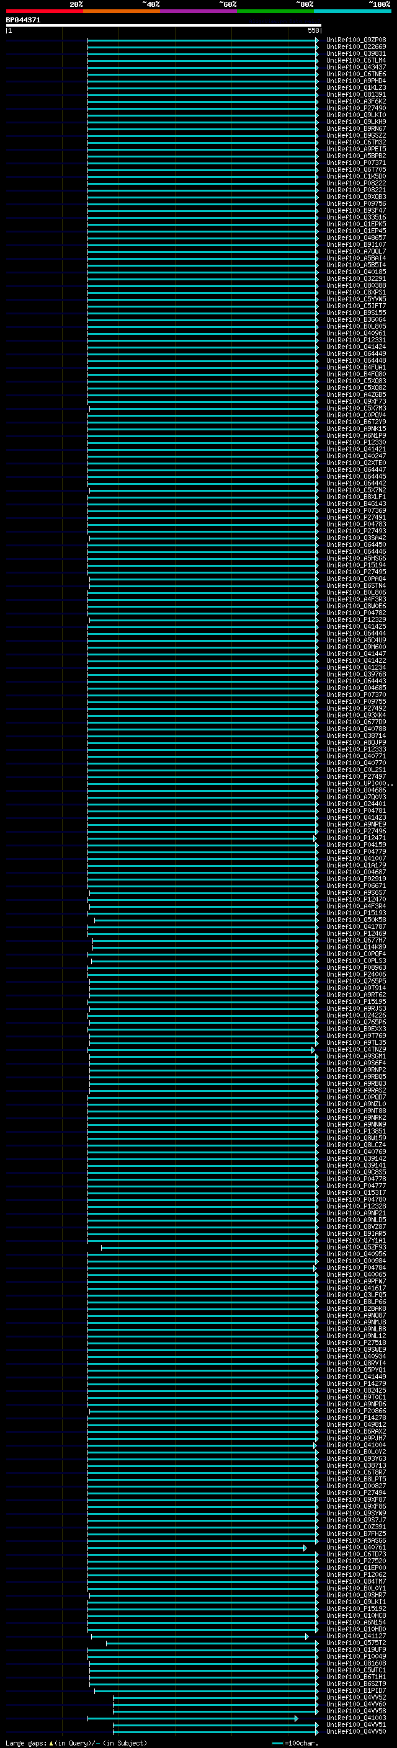This screenshot has width=397, height=1748.
Task: Open hit UniRef100_P27490
Action: click(x=355, y=108)
